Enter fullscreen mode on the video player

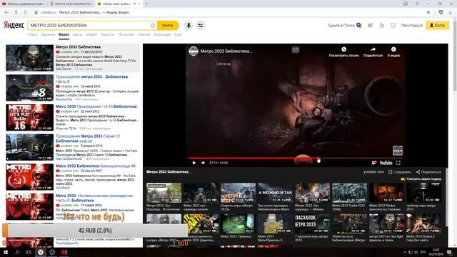coord(398,163)
